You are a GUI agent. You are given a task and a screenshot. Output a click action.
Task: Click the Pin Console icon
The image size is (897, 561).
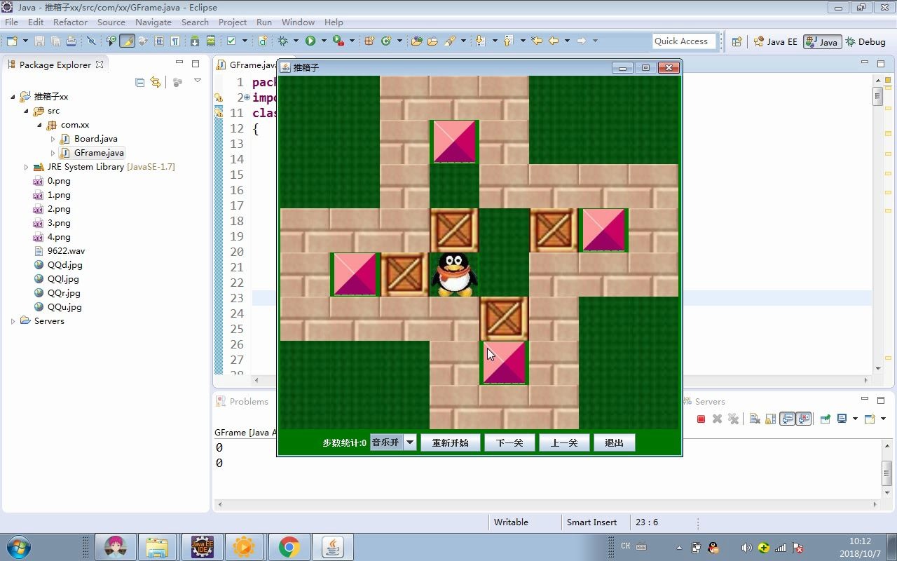(x=825, y=419)
